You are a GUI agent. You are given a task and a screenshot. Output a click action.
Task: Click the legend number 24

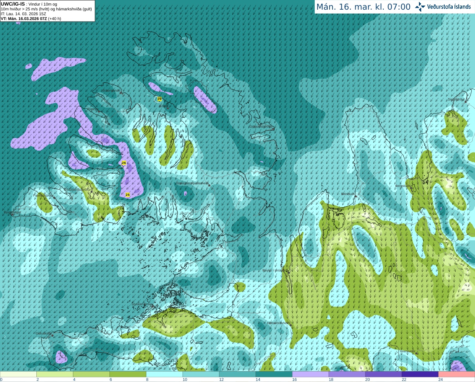tap(440, 379)
